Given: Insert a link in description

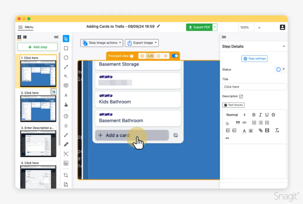Looking at the screenshot, I should coord(260,131).
